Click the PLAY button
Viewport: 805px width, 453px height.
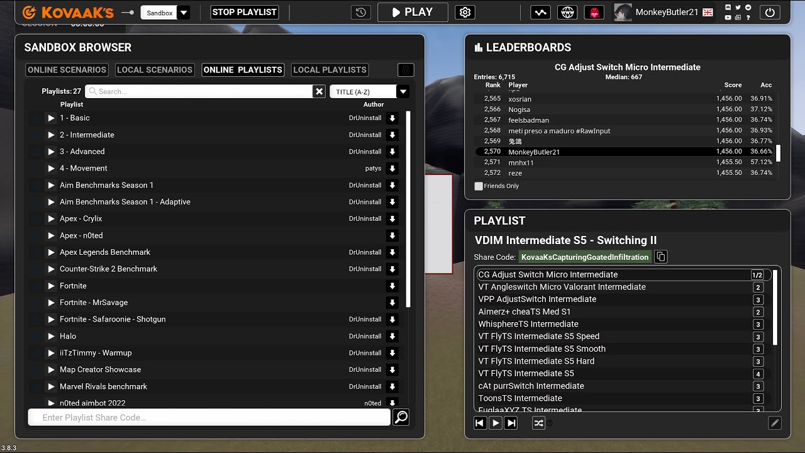pos(413,13)
